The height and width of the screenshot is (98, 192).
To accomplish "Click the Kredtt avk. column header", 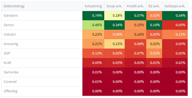I will pyautogui.click(x=135, y=6).
